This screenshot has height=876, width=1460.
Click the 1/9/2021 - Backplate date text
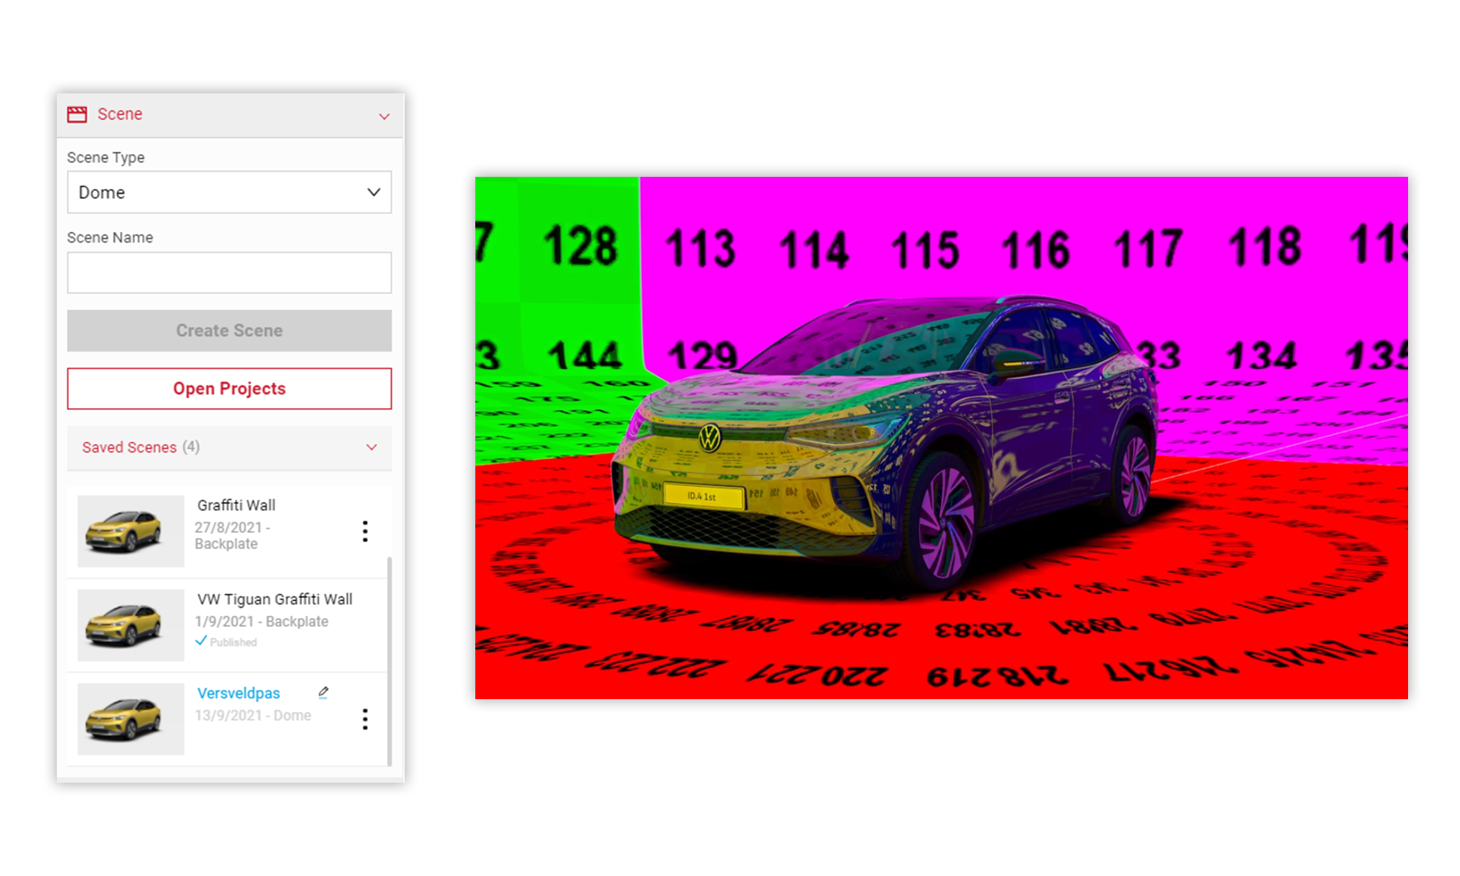point(261,621)
